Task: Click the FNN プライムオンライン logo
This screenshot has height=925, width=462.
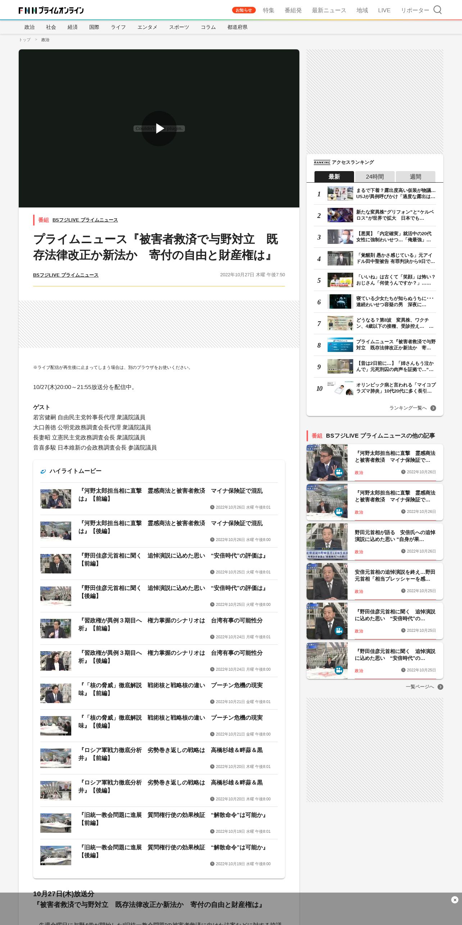Action: coord(51,10)
